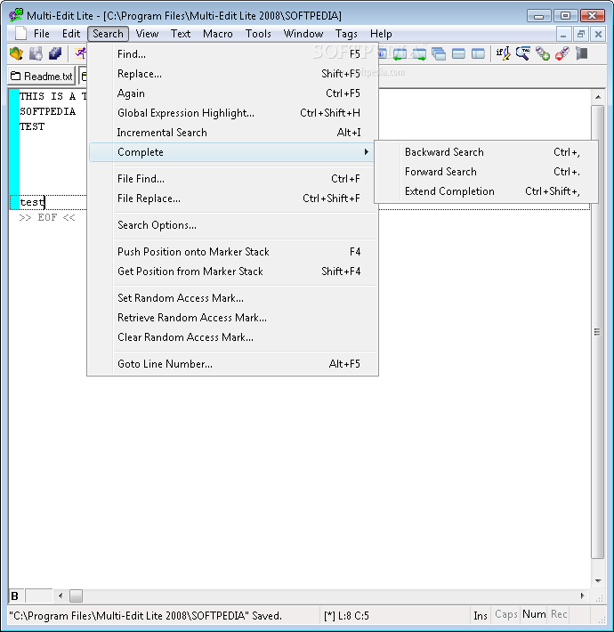Open the Tools menu
This screenshot has width=614, height=632.
click(258, 34)
